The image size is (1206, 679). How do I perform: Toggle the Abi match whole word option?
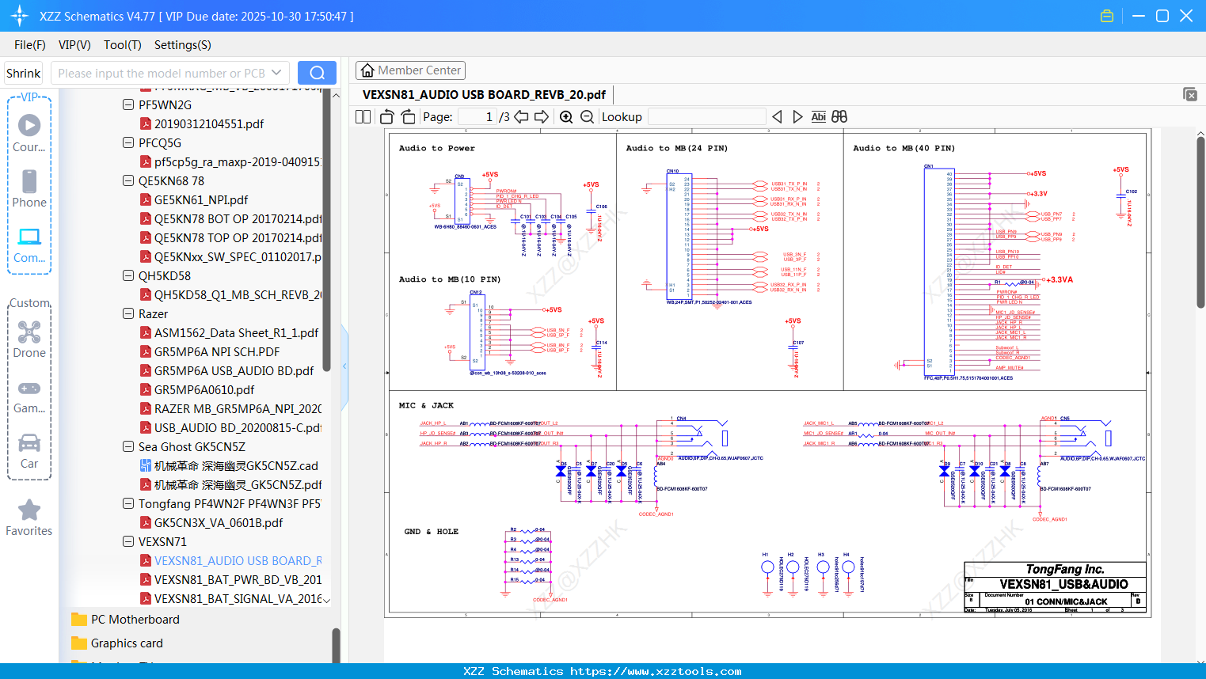818,117
